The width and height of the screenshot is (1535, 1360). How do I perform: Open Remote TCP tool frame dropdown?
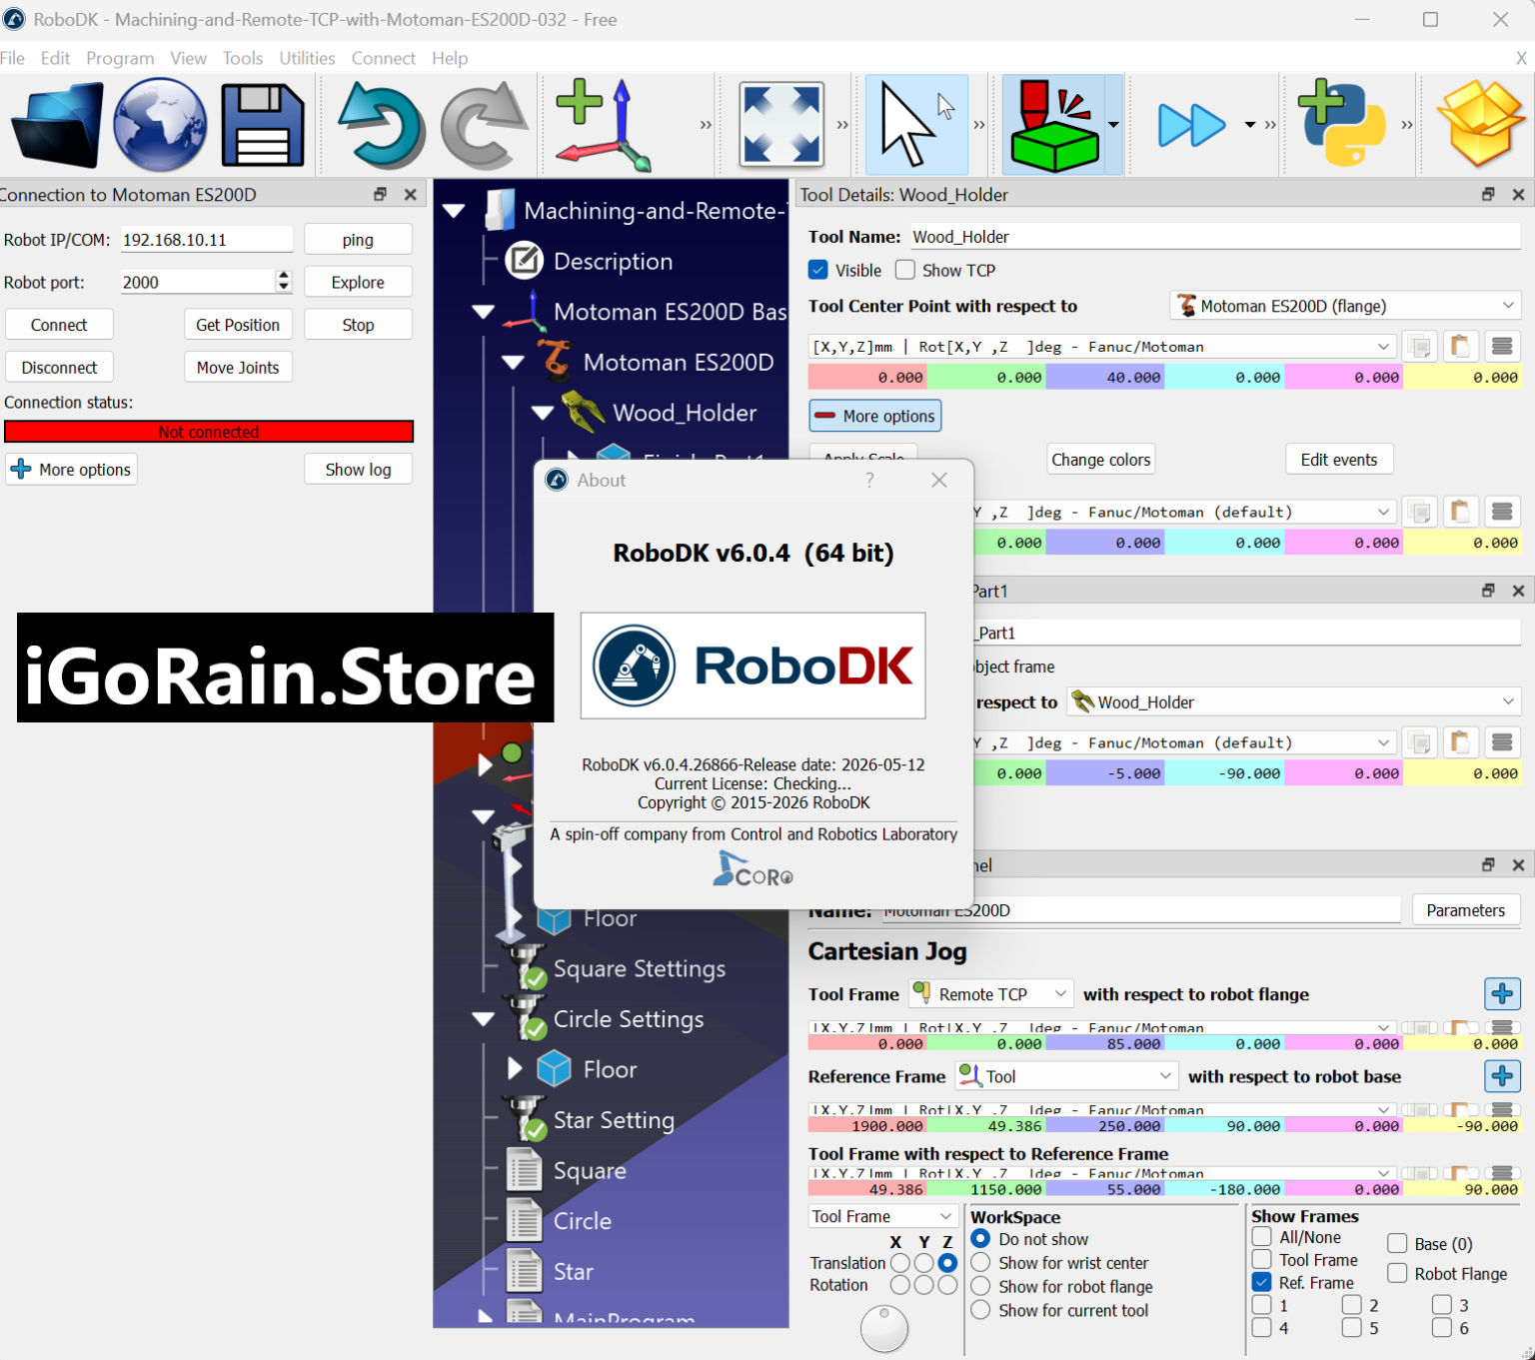click(x=991, y=993)
